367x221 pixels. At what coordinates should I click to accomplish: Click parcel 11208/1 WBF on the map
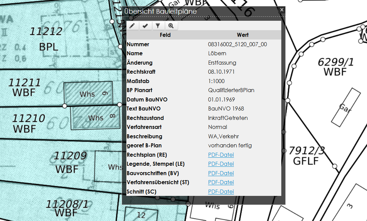[x=67, y=208]
